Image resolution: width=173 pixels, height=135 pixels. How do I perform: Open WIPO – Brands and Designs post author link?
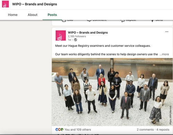click(88, 33)
